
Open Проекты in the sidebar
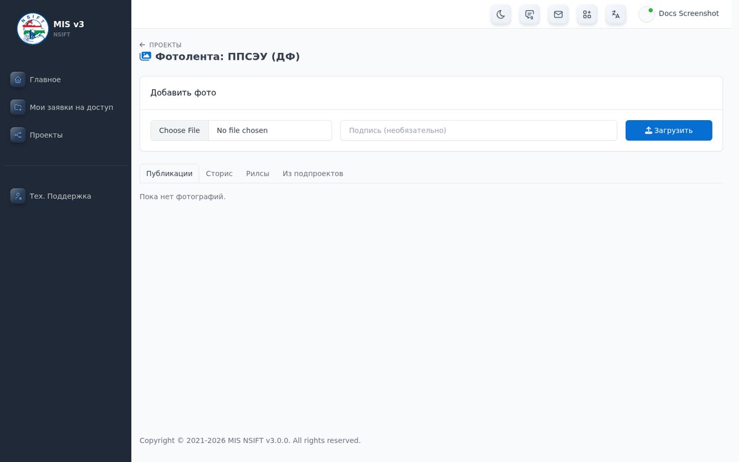[x=65, y=135]
